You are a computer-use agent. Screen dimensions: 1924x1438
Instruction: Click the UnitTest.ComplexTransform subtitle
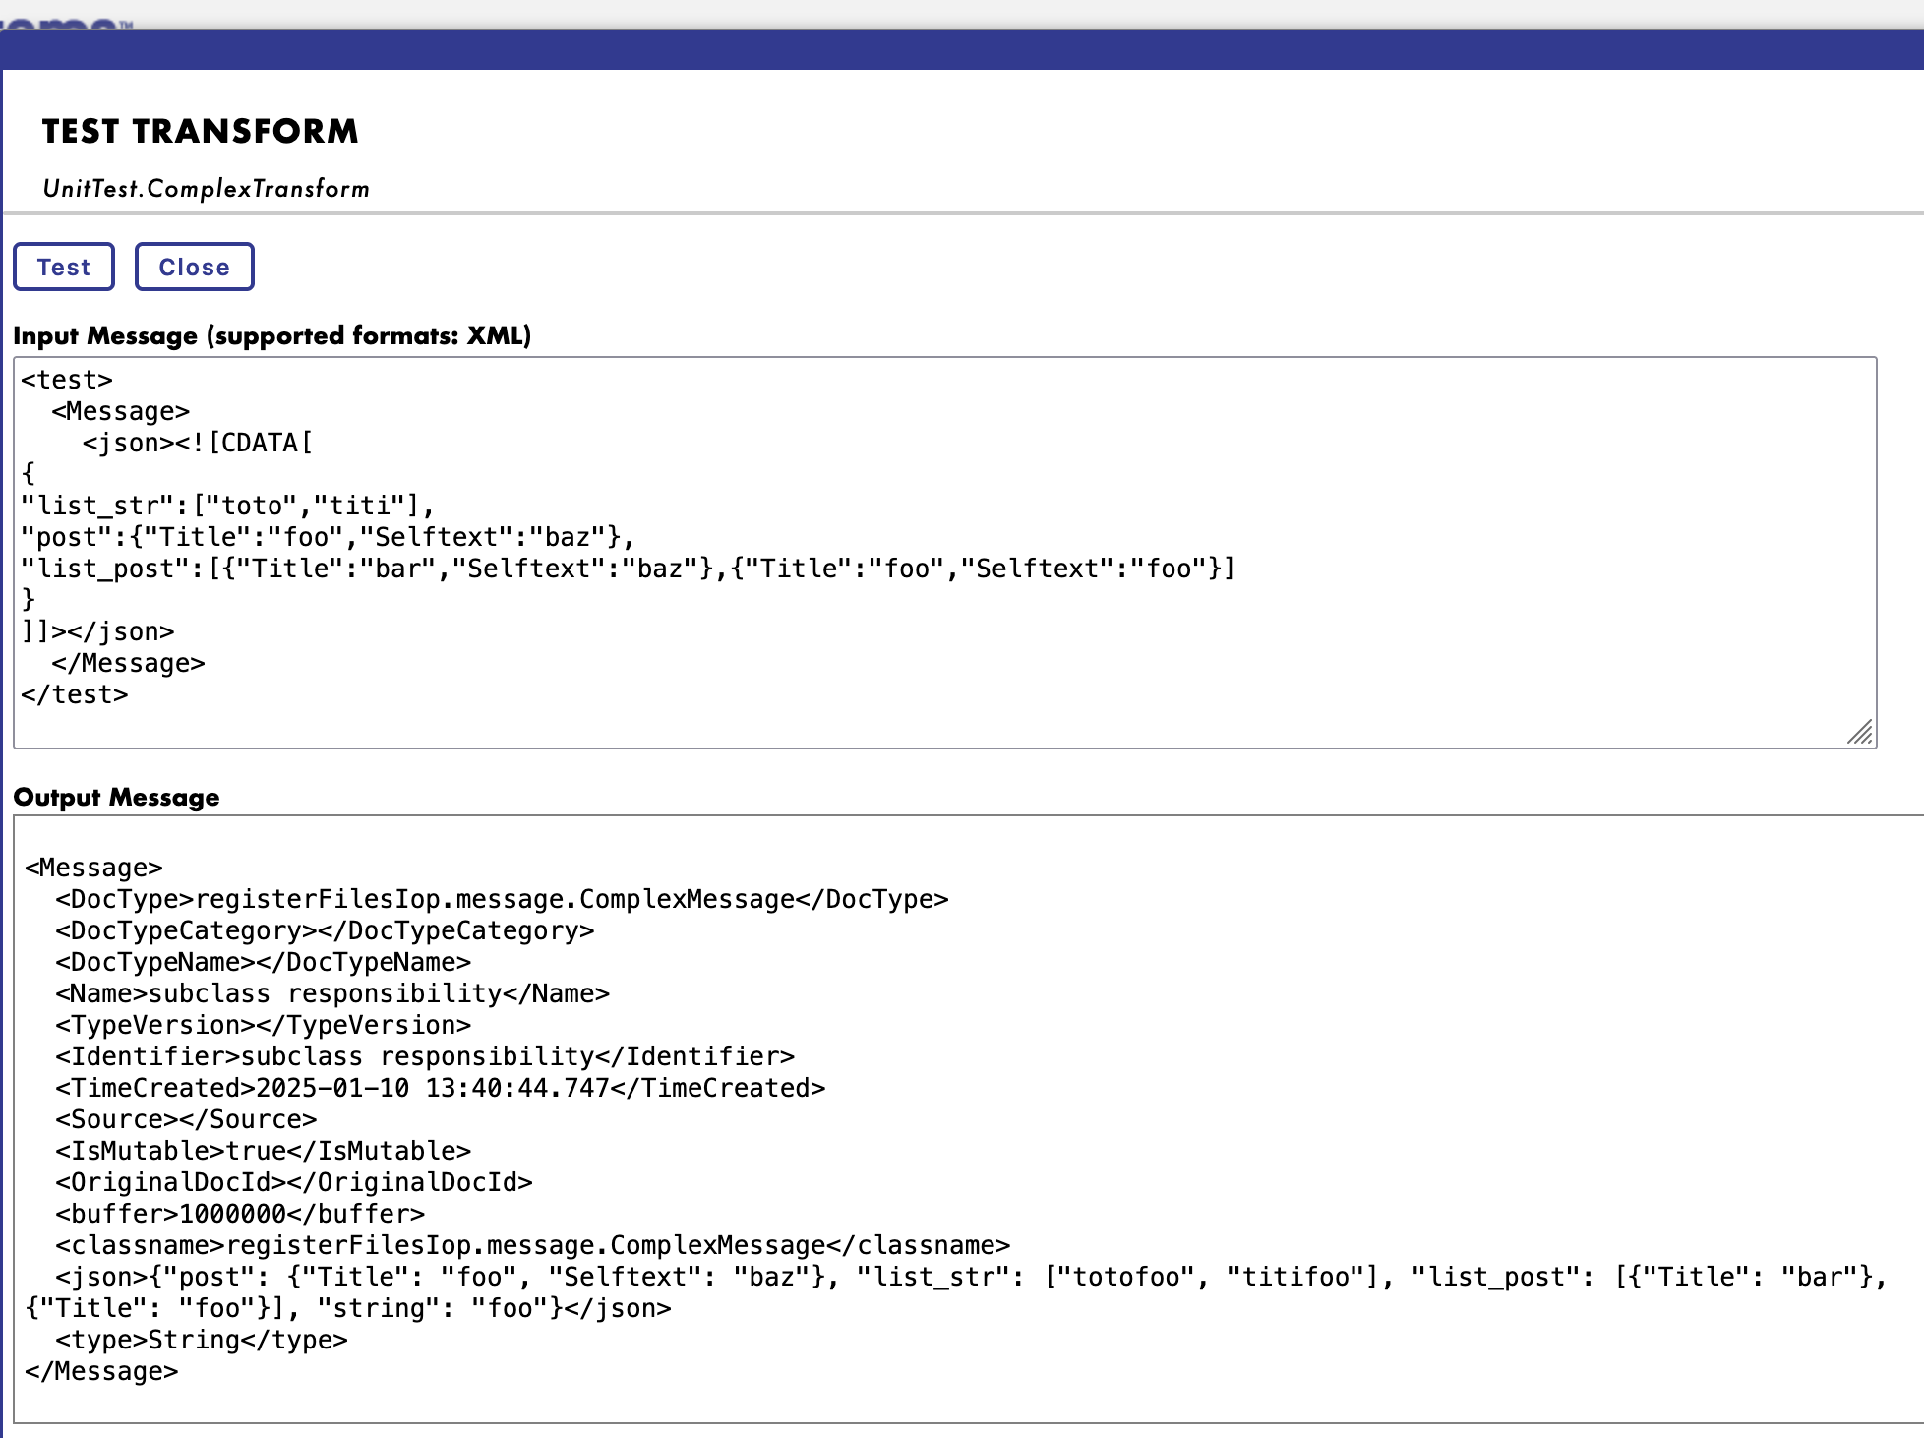click(206, 188)
